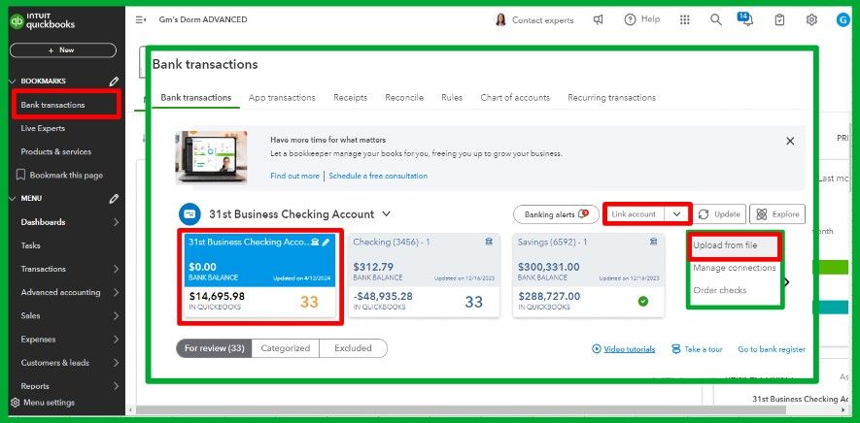Click the Bookmark this page item
This screenshot has height=423, width=860.
[x=60, y=176]
